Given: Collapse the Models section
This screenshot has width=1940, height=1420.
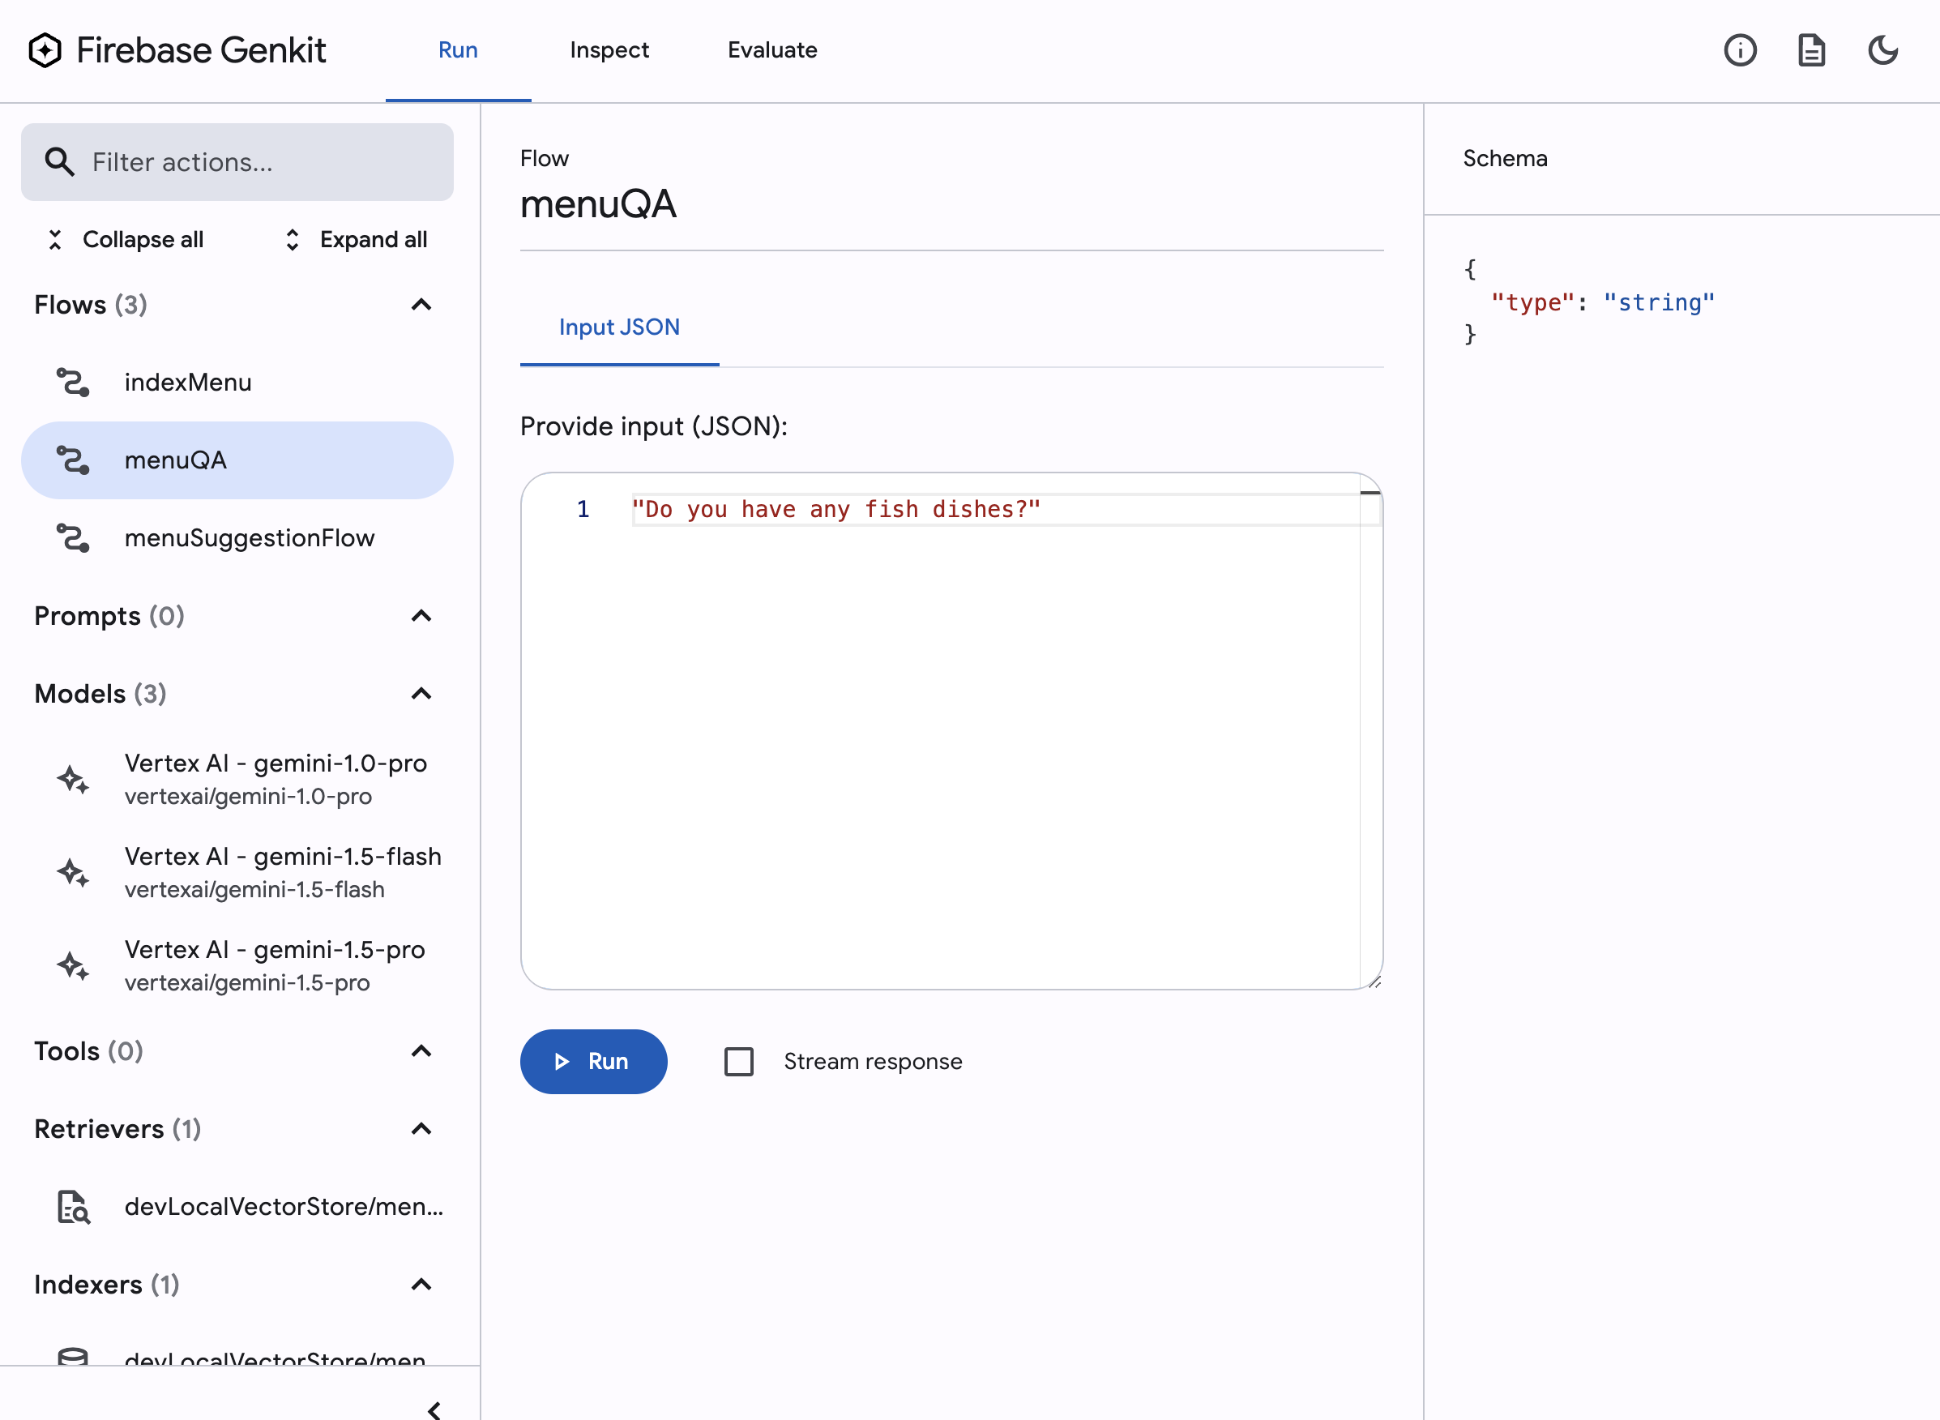Looking at the screenshot, I should [421, 694].
